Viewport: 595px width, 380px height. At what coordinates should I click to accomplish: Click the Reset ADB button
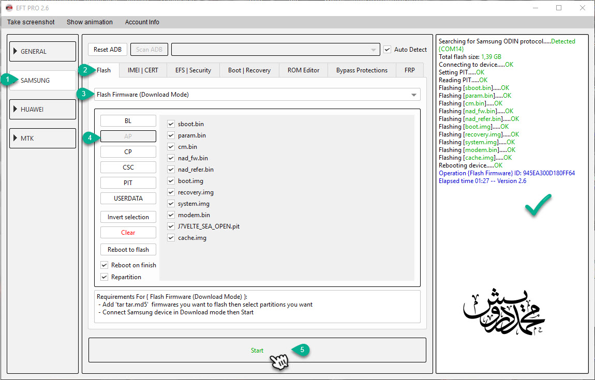click(x=108, y=49)
